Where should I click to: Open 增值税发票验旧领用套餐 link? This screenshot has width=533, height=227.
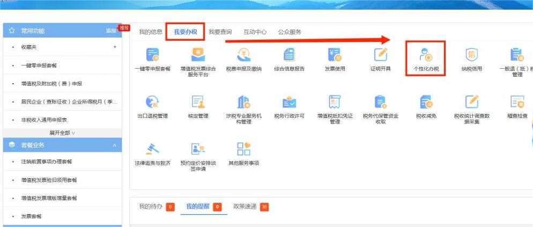click(49, 180)
